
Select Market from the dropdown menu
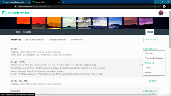coord(148,73)
